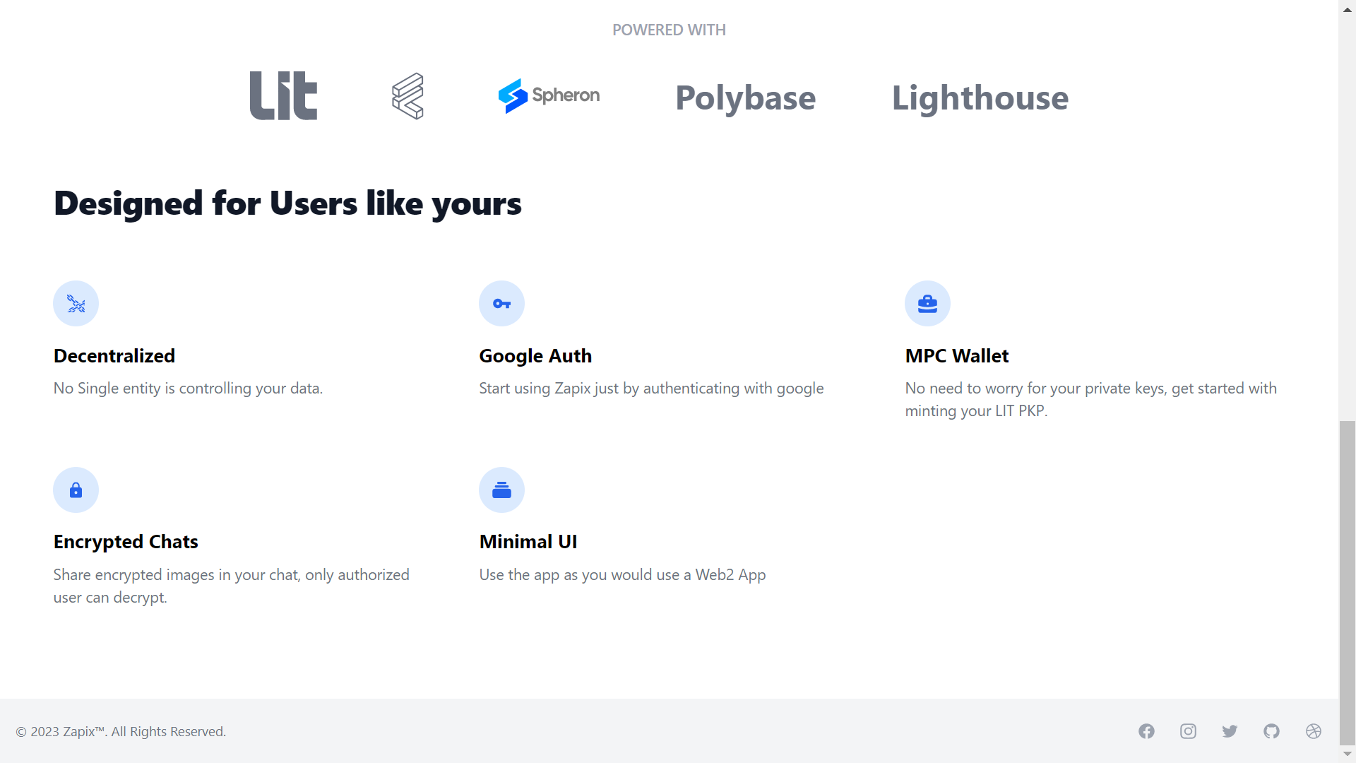Click the scrollbar down arrow
This screenshot has width=1356, height=763.
pos(1348,754)
